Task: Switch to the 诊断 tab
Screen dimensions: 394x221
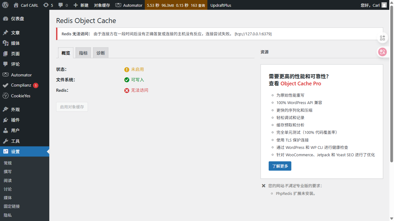Action: 100,52
